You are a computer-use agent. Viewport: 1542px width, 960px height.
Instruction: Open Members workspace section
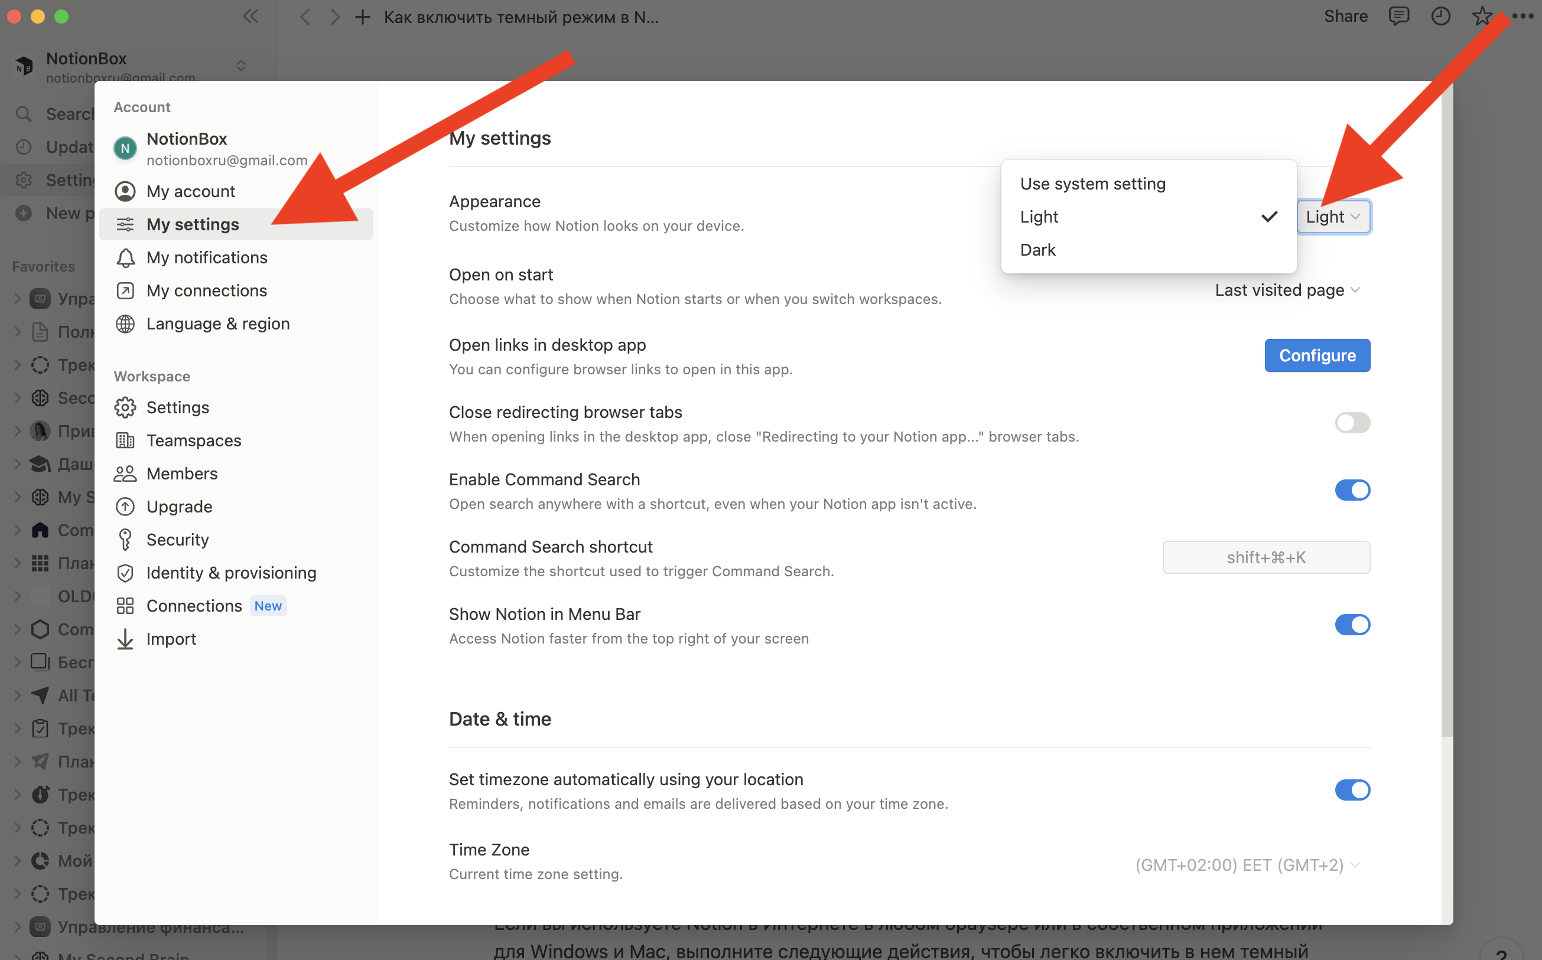click(236, 473)
